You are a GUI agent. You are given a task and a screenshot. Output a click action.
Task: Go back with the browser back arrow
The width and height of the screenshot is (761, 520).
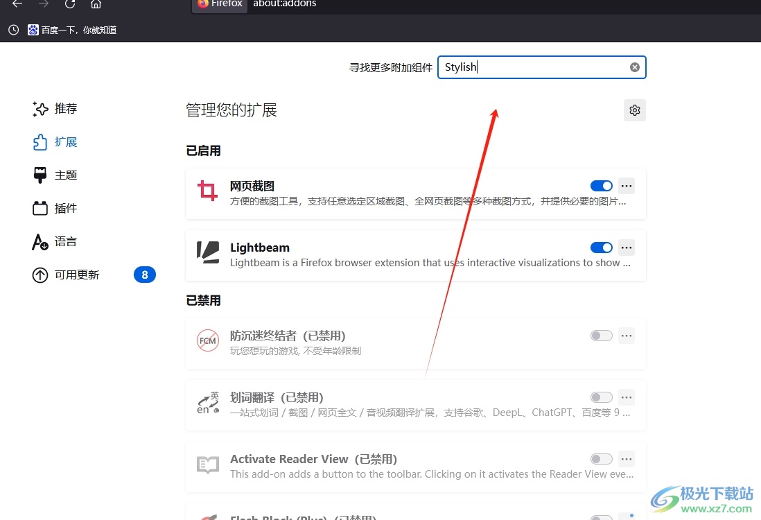click(x=17, y=3)
